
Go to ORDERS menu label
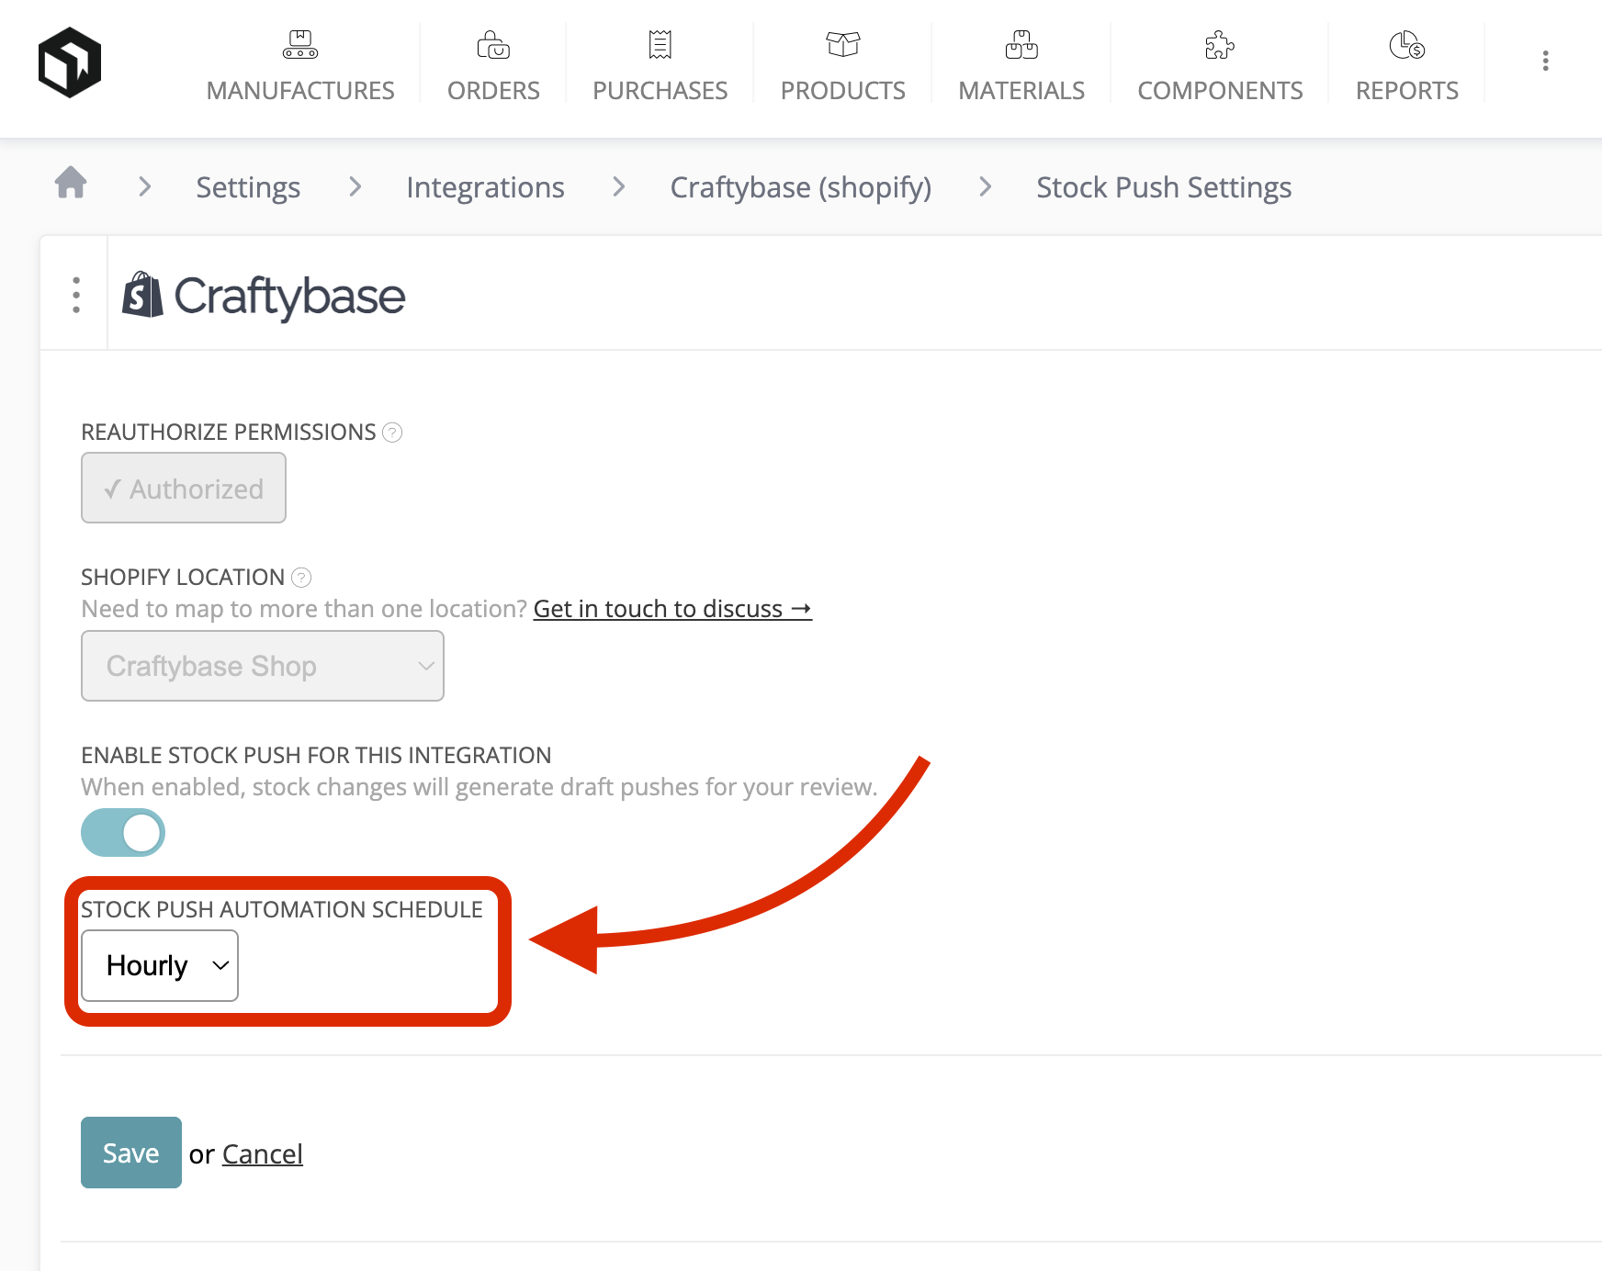pyautogui.click(x=493, y=91)
